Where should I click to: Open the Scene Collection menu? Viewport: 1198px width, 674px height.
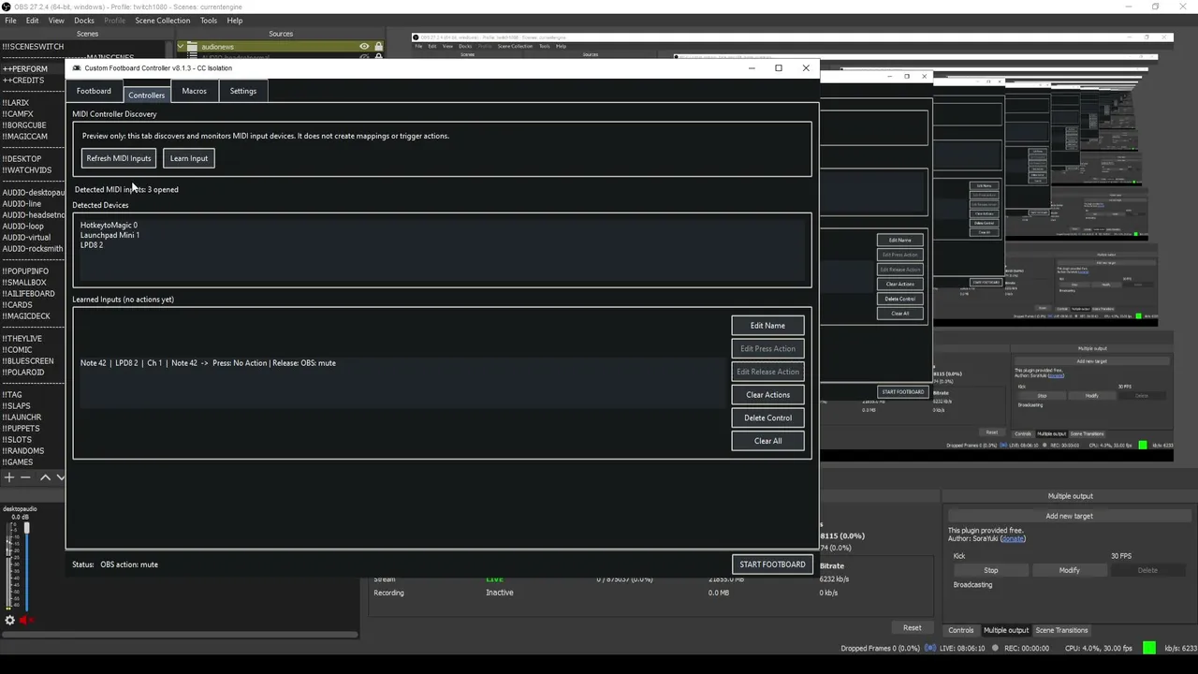click(x=162, y=20)
